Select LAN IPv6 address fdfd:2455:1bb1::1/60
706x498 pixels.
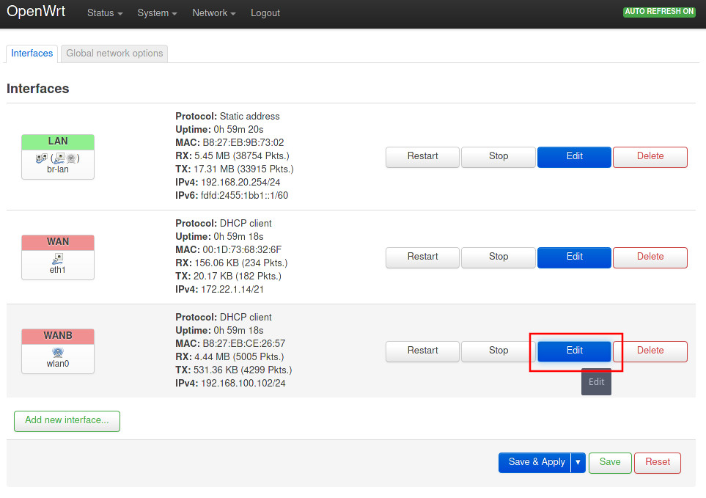(x=244, y=195)
